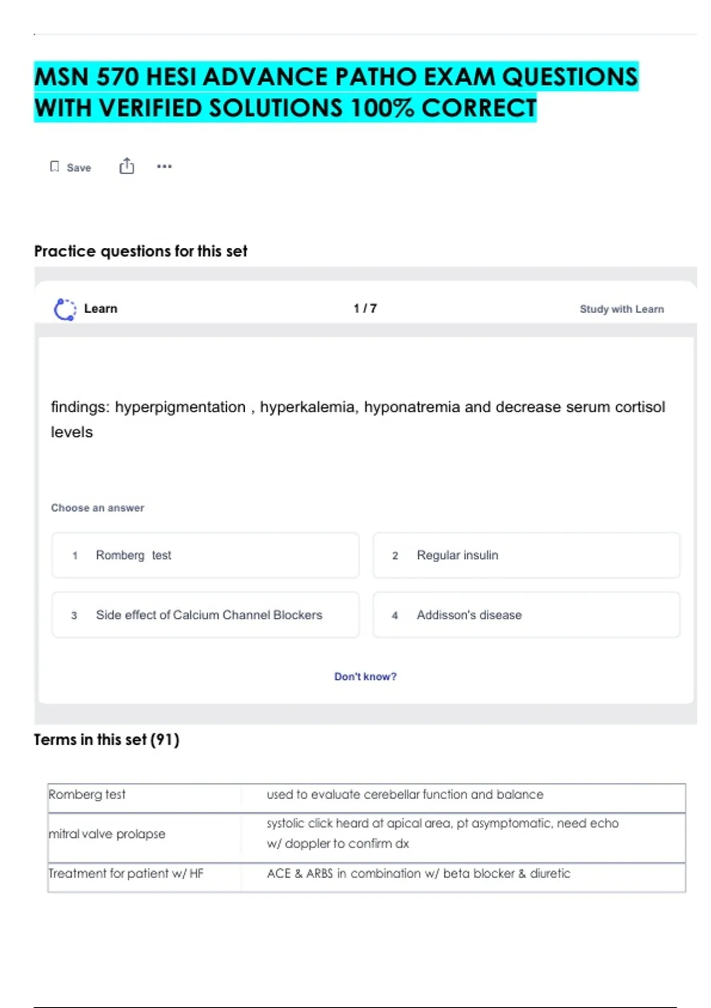This screenshot has width=711, height=1008.
Task: Pick answer 4 Addisson's disease
Action: 526,615
